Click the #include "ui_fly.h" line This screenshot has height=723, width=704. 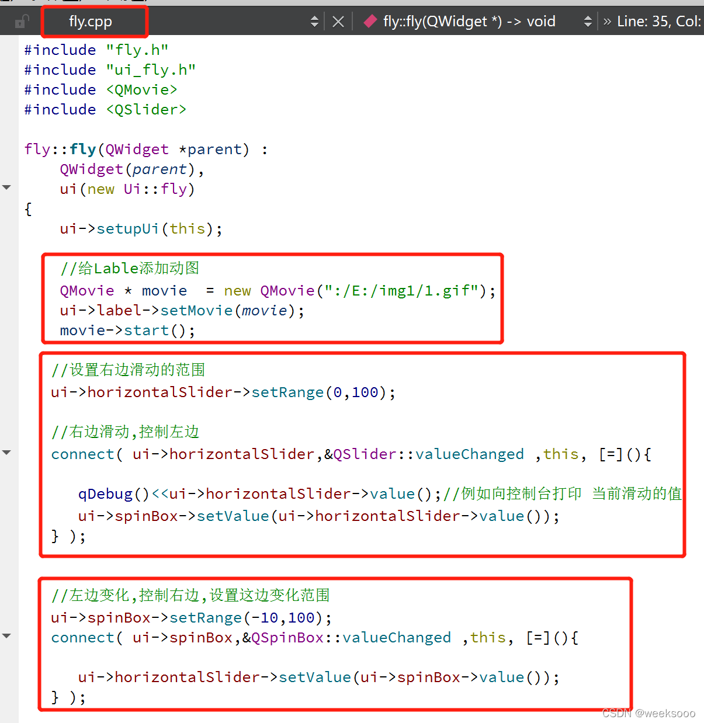point(110,70)
